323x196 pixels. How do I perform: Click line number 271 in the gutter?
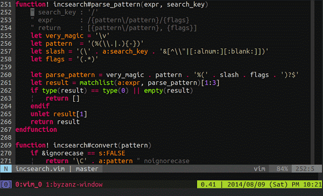[x=6, y=161]
